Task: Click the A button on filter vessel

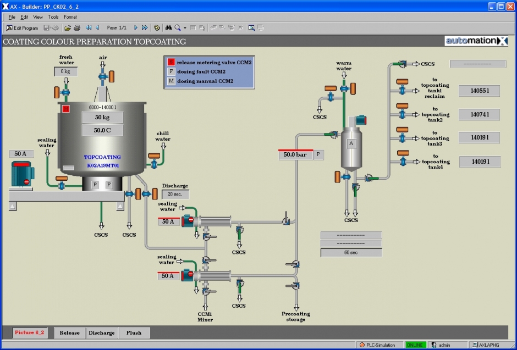Action: click(x=351, y=143)
